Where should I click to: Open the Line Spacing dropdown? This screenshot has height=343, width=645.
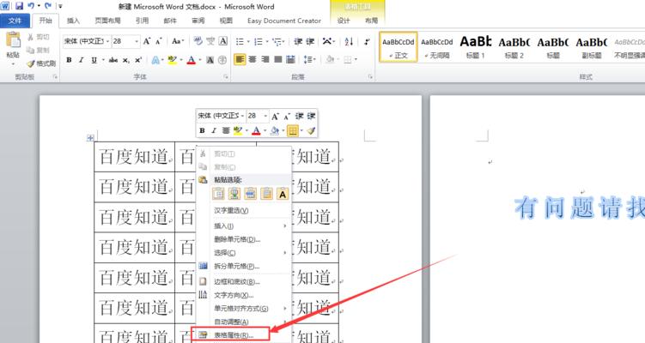(x=309, y=59)
